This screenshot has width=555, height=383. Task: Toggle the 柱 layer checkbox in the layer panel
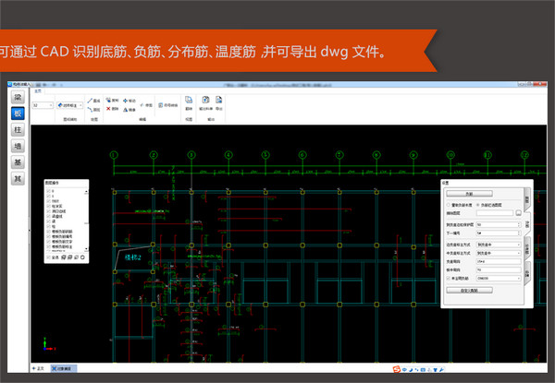[x=48, y=226]
